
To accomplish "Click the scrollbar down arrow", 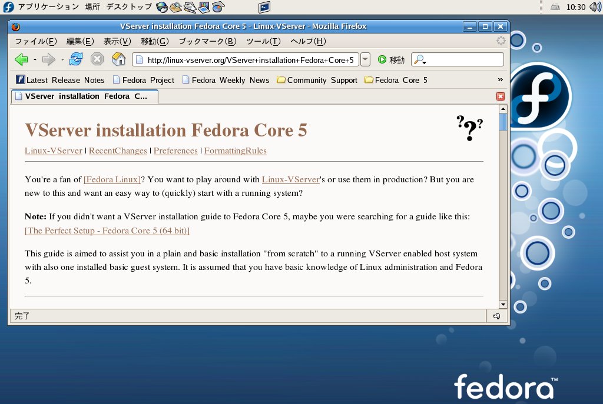I will [503, 305].
